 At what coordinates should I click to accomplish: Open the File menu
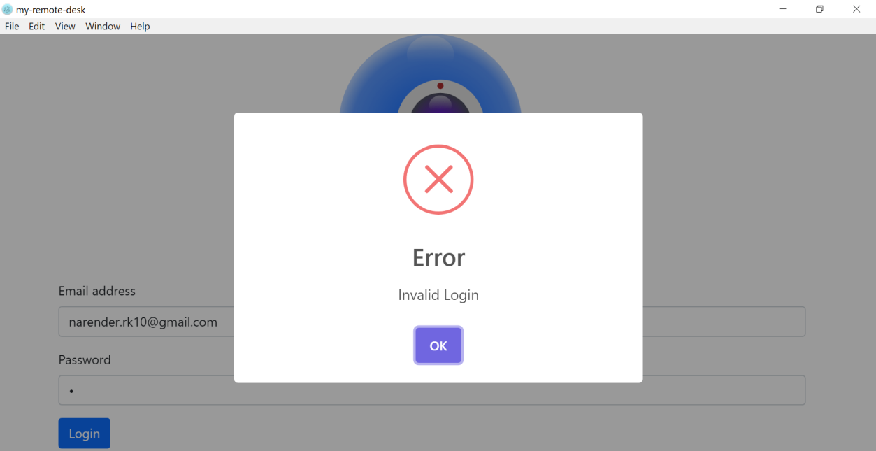click(x=12, y=27)
